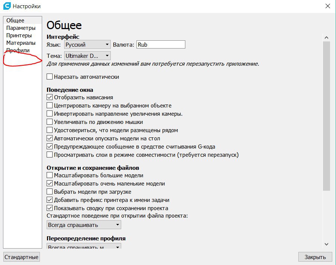Click the vertical scrollbar thumb
The width and height of the screenshot is (336, 265).
point(326,116)
